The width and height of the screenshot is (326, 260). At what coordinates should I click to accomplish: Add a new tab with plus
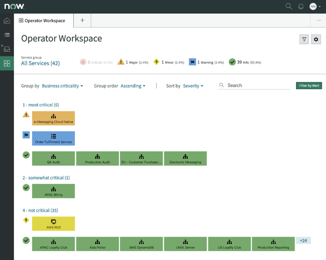coord(83,20)
